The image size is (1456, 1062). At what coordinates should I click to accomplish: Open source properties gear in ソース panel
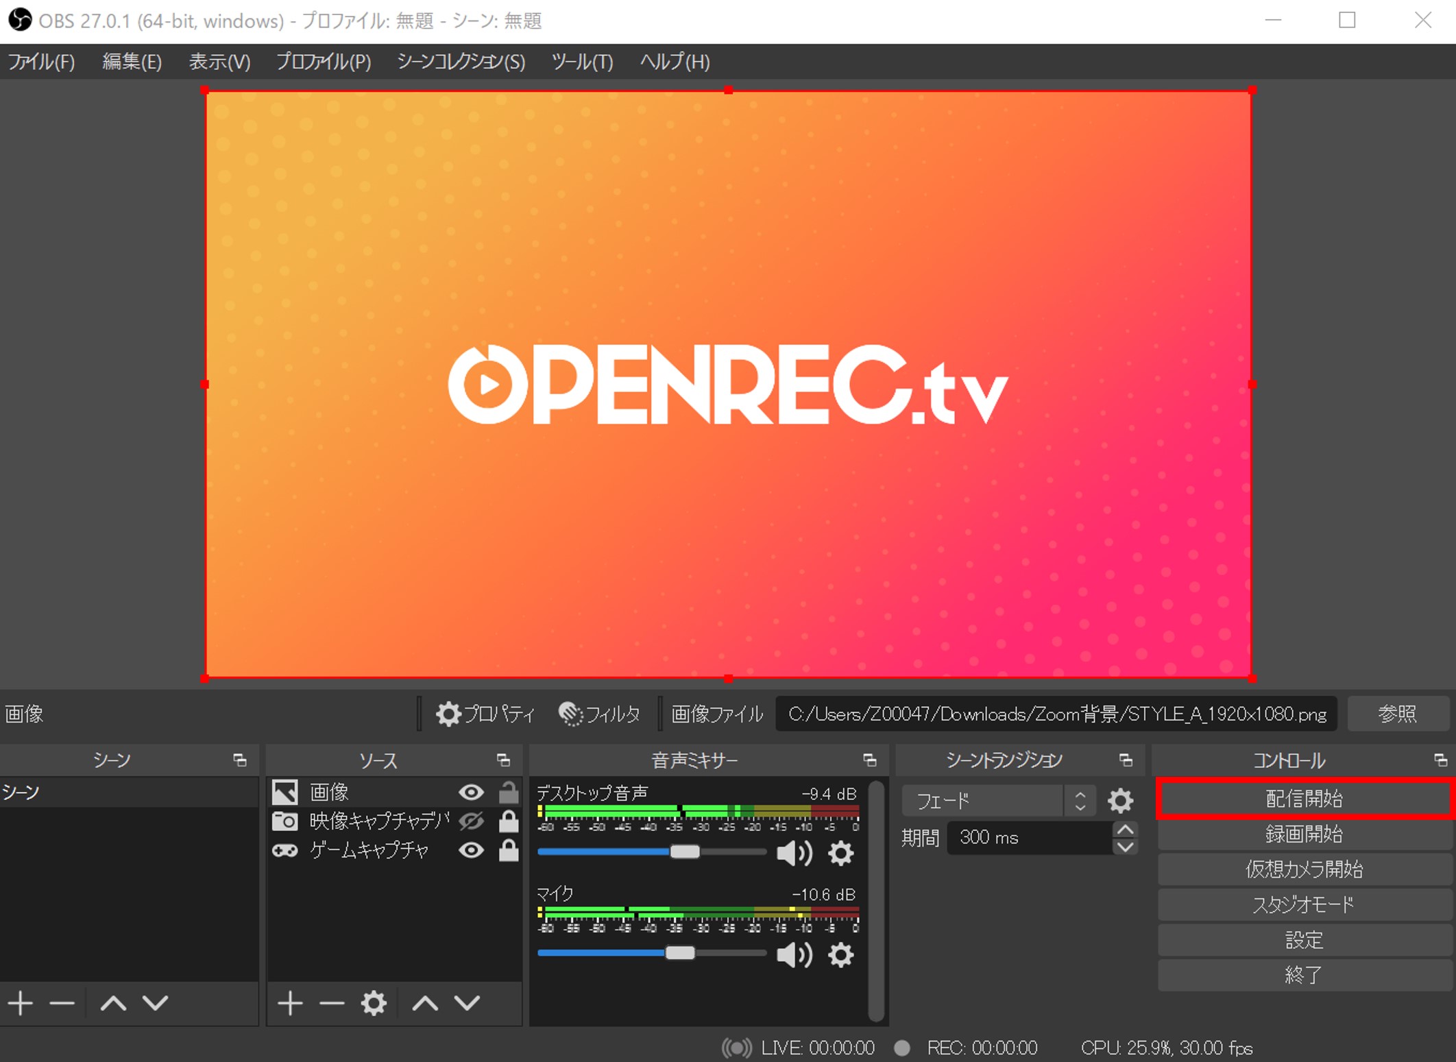tap(374, 1003)
